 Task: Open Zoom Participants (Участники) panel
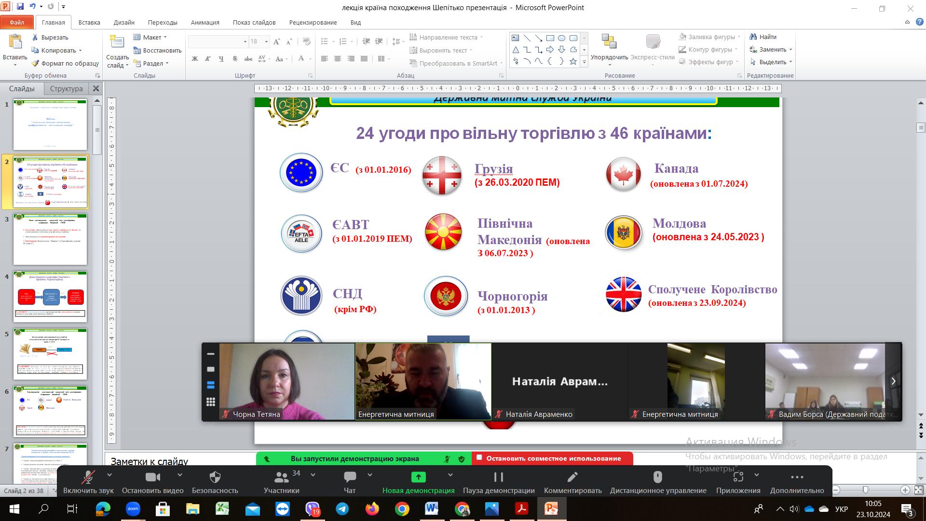281,482
